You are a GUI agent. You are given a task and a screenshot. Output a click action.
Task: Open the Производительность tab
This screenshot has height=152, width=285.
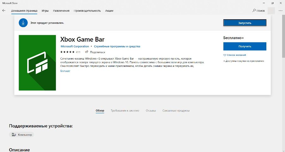(x=87, y=11)
